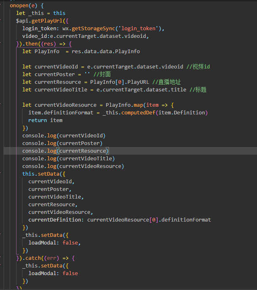Click the //视频id comment
257x290 pixels.
(198, 67)
